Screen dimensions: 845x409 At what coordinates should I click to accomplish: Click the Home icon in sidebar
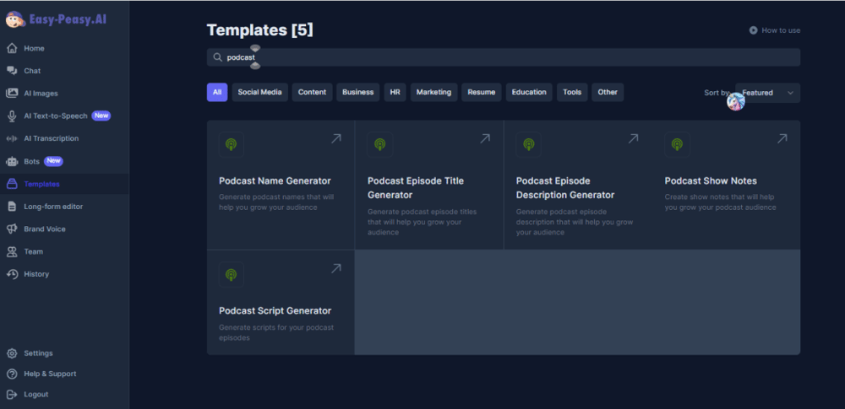12,48
